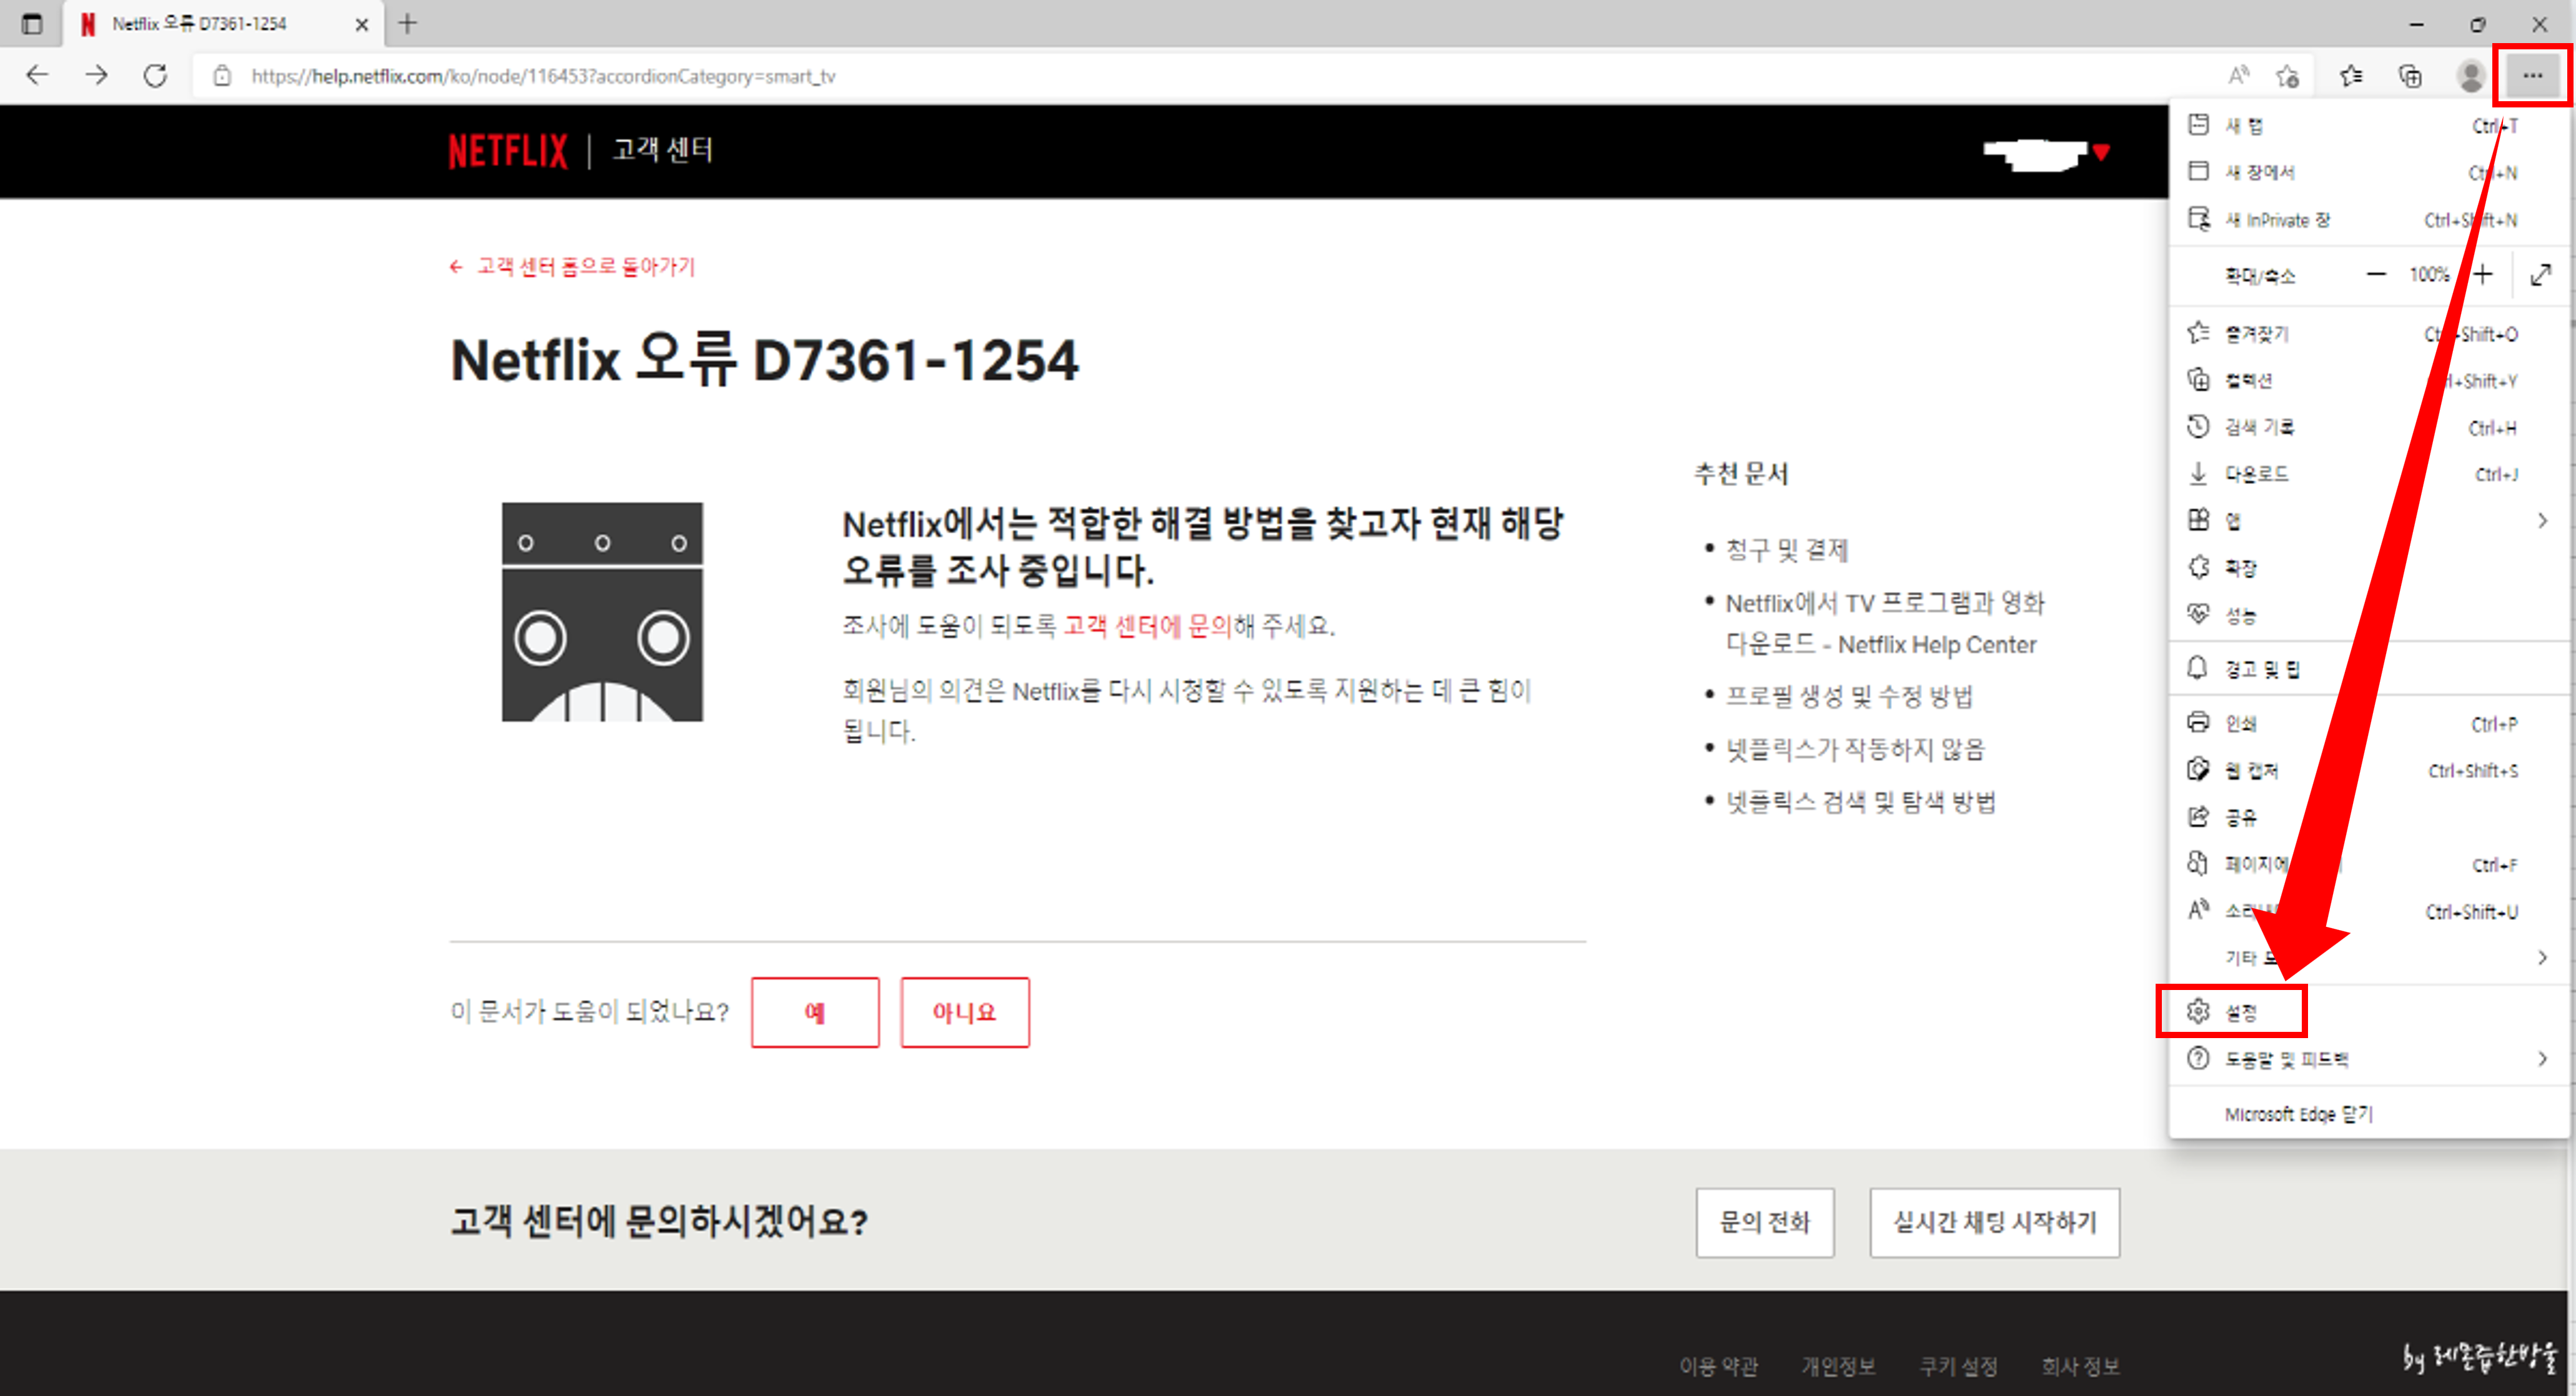
Task: Enter full screen from zoom row
Action: click(2540, 274)
